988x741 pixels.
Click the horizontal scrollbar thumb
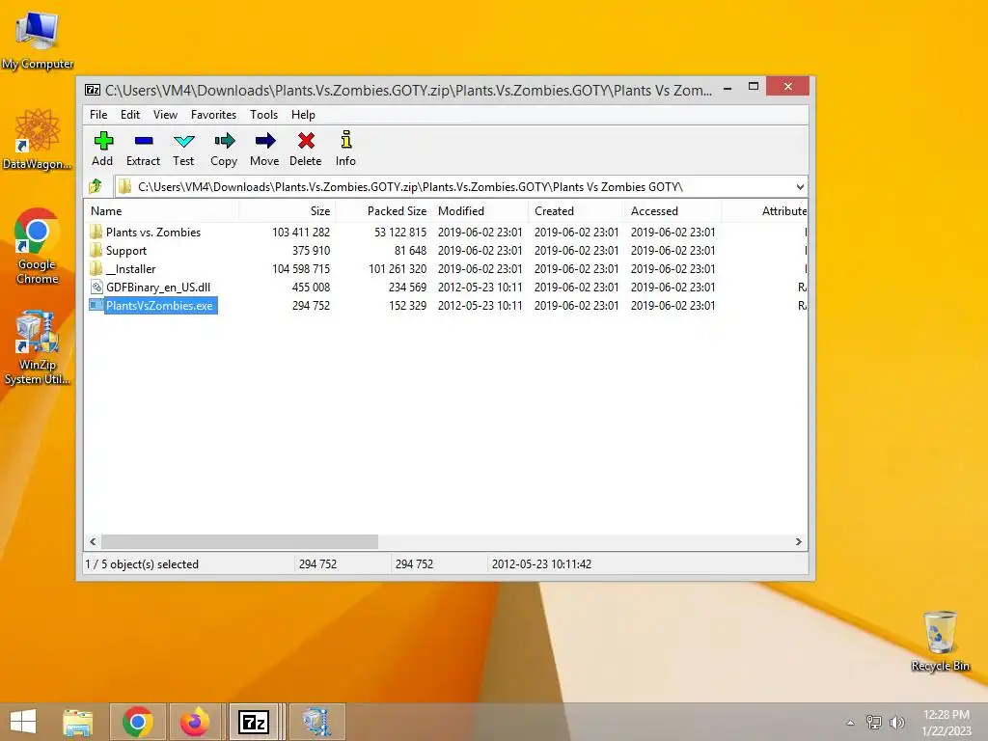[x=239, y=541]
